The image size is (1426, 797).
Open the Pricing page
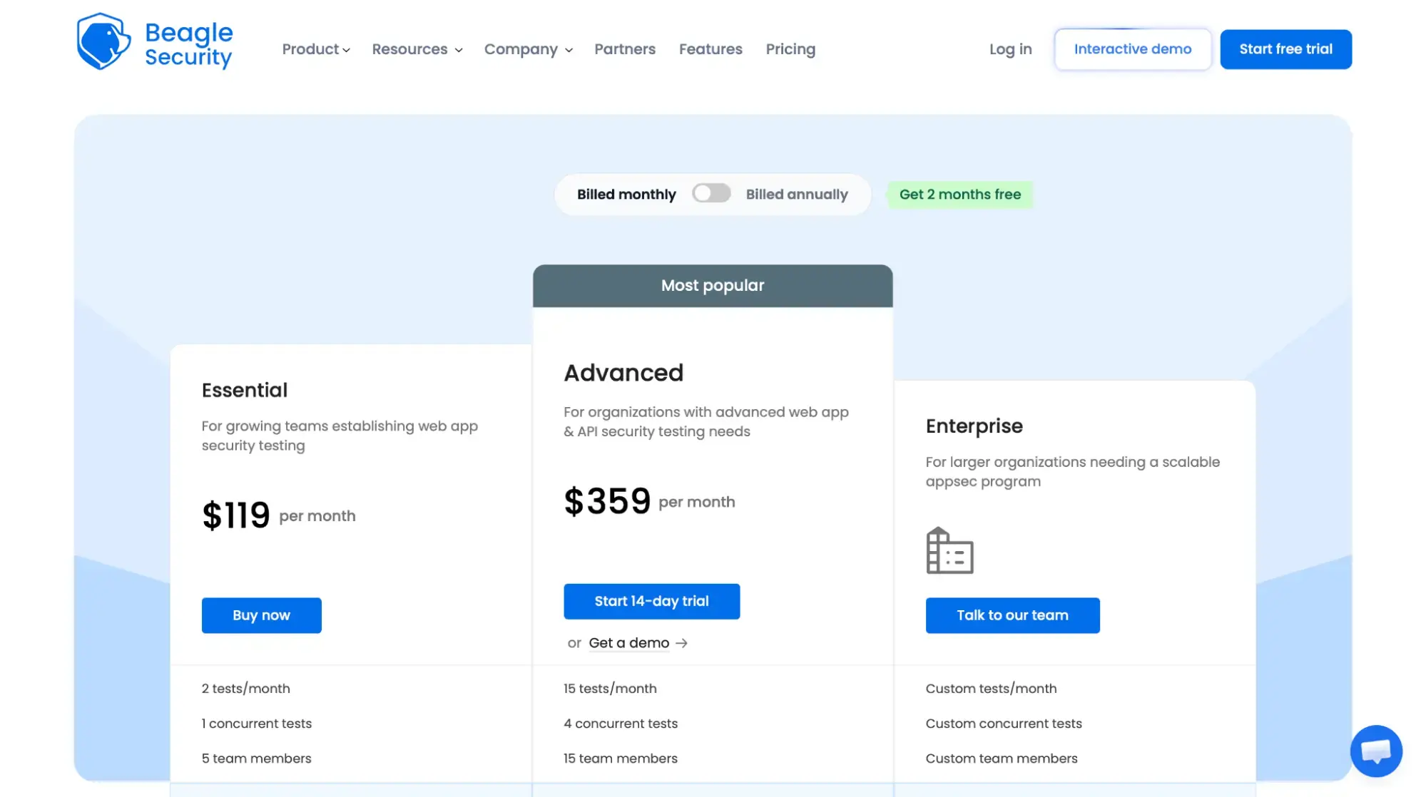(x=790, y=49)
